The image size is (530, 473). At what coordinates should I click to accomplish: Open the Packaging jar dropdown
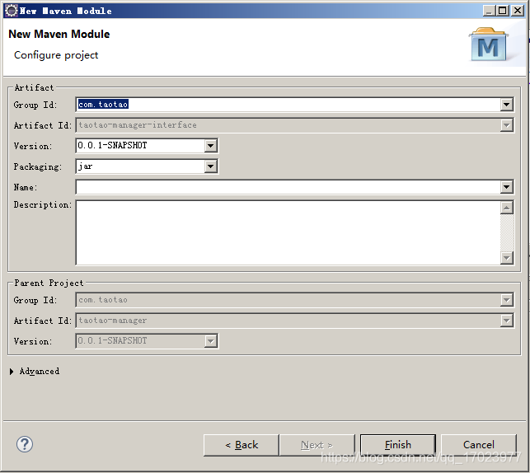tap(210, 166)
